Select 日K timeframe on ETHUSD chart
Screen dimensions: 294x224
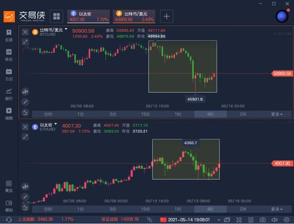[x=243, y=209]
